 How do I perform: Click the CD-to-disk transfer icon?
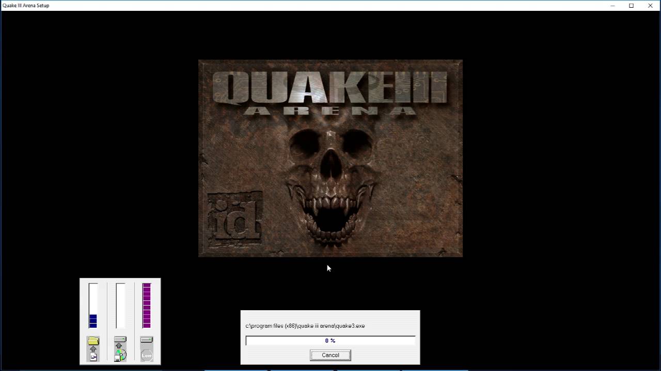(x=120, y=349)
